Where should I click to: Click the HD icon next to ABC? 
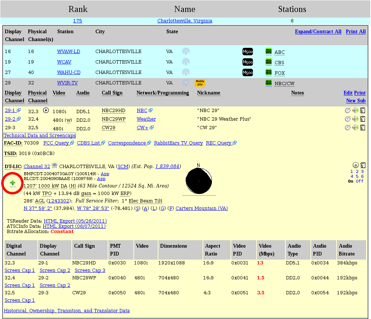pos(268,51)
